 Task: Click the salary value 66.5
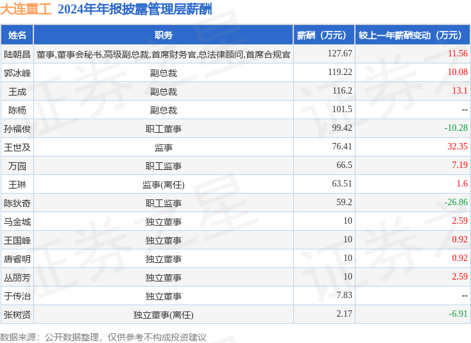click(344, 165)
